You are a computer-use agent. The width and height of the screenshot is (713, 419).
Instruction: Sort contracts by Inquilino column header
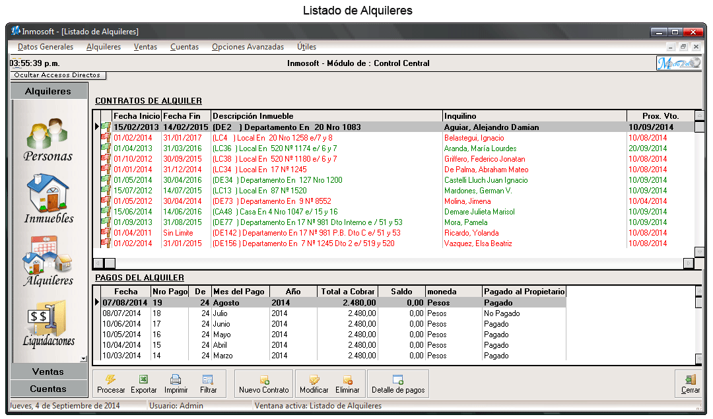click(x=535, y=116)
